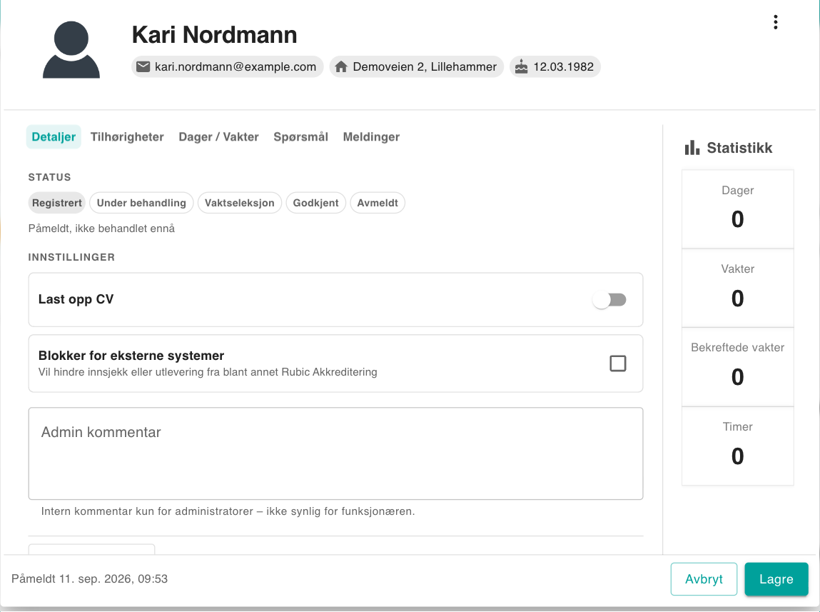Viewport: 820px width, 612px height.
Task: Click the Statistikk heading text
Action: [x=739, y=148]
